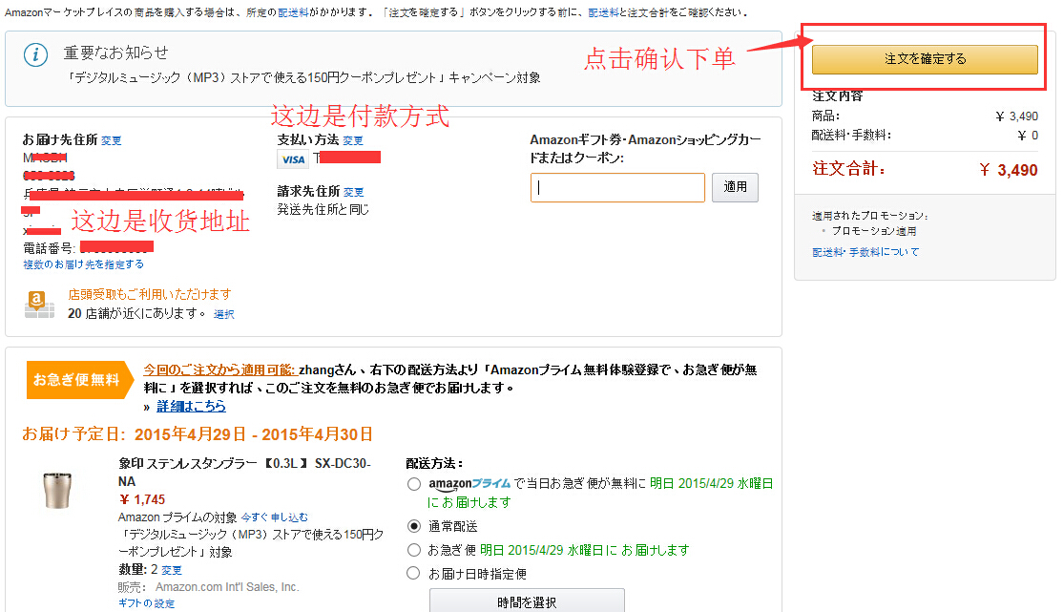Screen dimensions: 1063x612
Task: Click the product title 象印 ステンレスタンブラー
Action: pos(244,473)
